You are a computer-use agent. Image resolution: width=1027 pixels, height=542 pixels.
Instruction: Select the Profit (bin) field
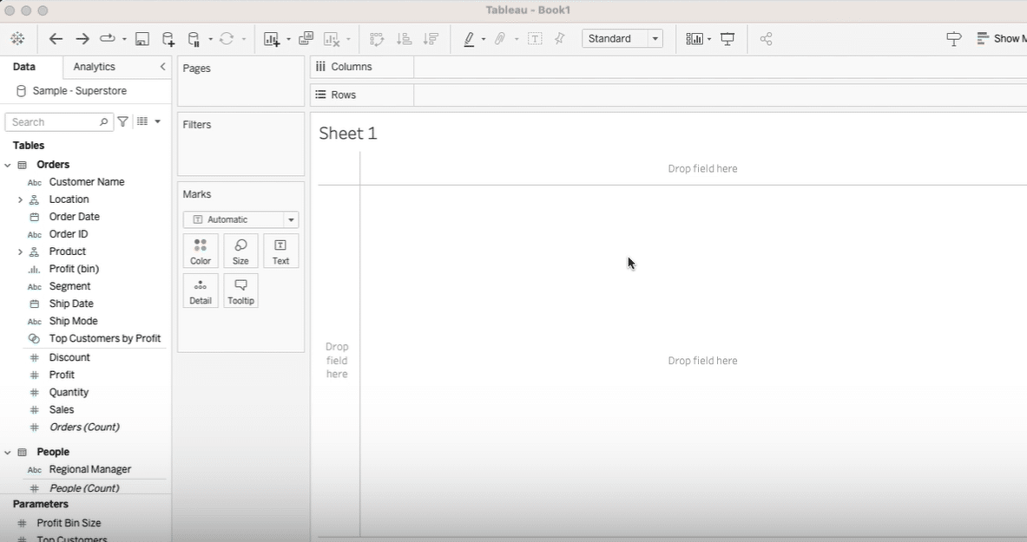click(x=74, y=269)
